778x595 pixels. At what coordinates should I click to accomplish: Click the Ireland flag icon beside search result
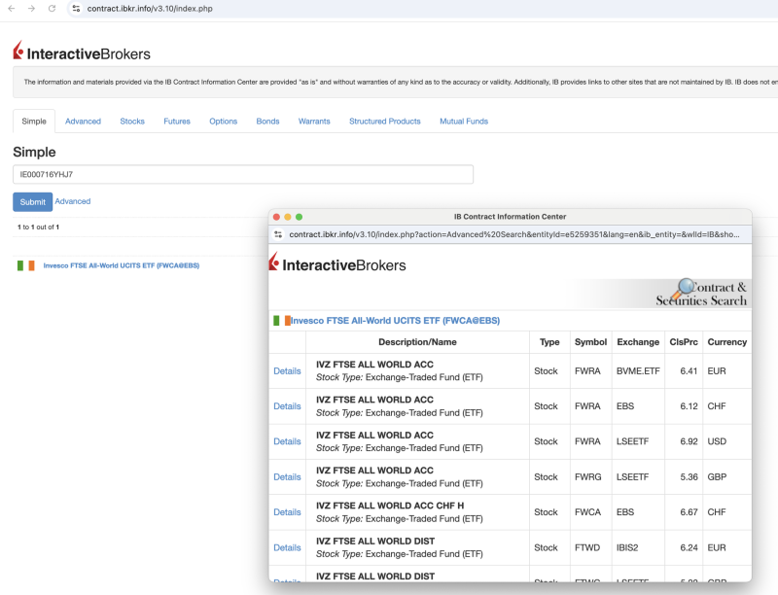[x=26, y=265]
